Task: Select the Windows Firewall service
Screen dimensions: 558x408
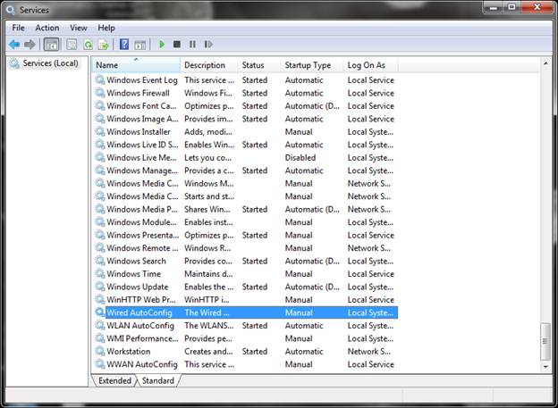Action: tap(246, 93)
